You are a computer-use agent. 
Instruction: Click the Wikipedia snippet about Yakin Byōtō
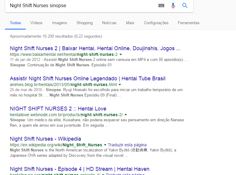click(93, 153)
